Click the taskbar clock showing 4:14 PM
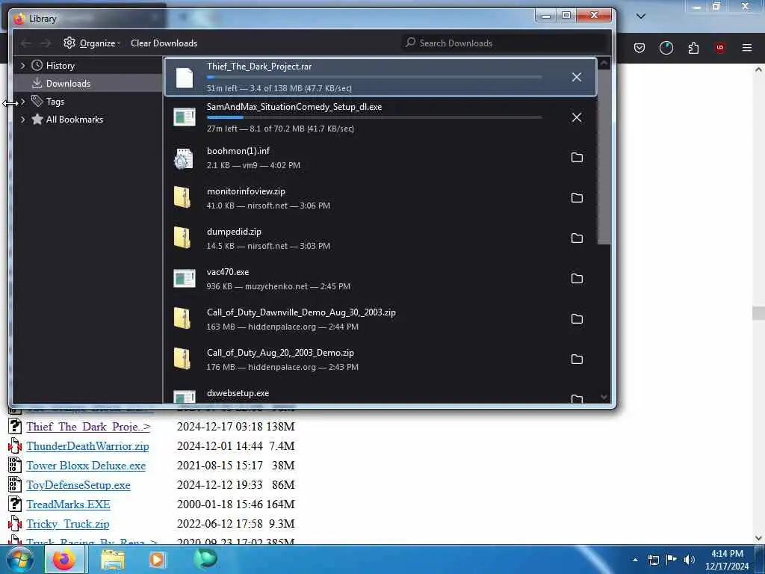 point(727,560)
